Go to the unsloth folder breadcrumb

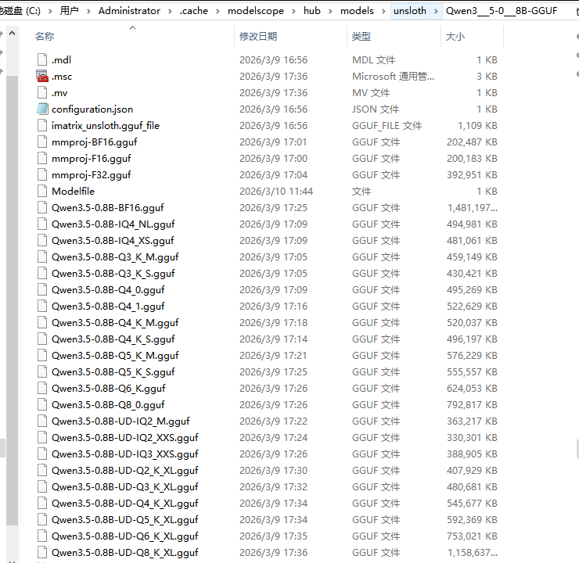(x=410, y=11)
